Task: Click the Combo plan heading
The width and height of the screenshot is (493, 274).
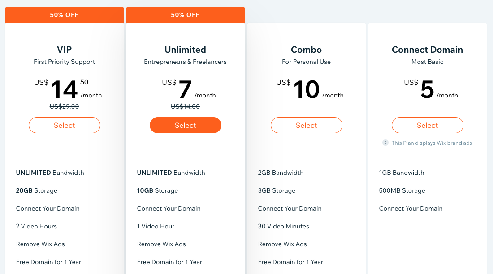Action: (x=306, y=50)
